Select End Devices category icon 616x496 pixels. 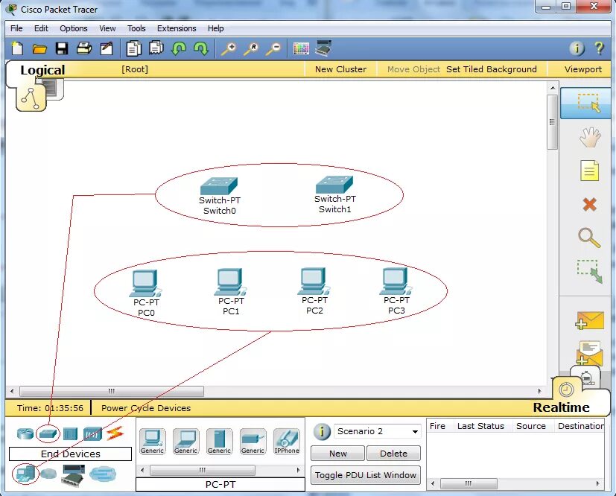(25, 474)
